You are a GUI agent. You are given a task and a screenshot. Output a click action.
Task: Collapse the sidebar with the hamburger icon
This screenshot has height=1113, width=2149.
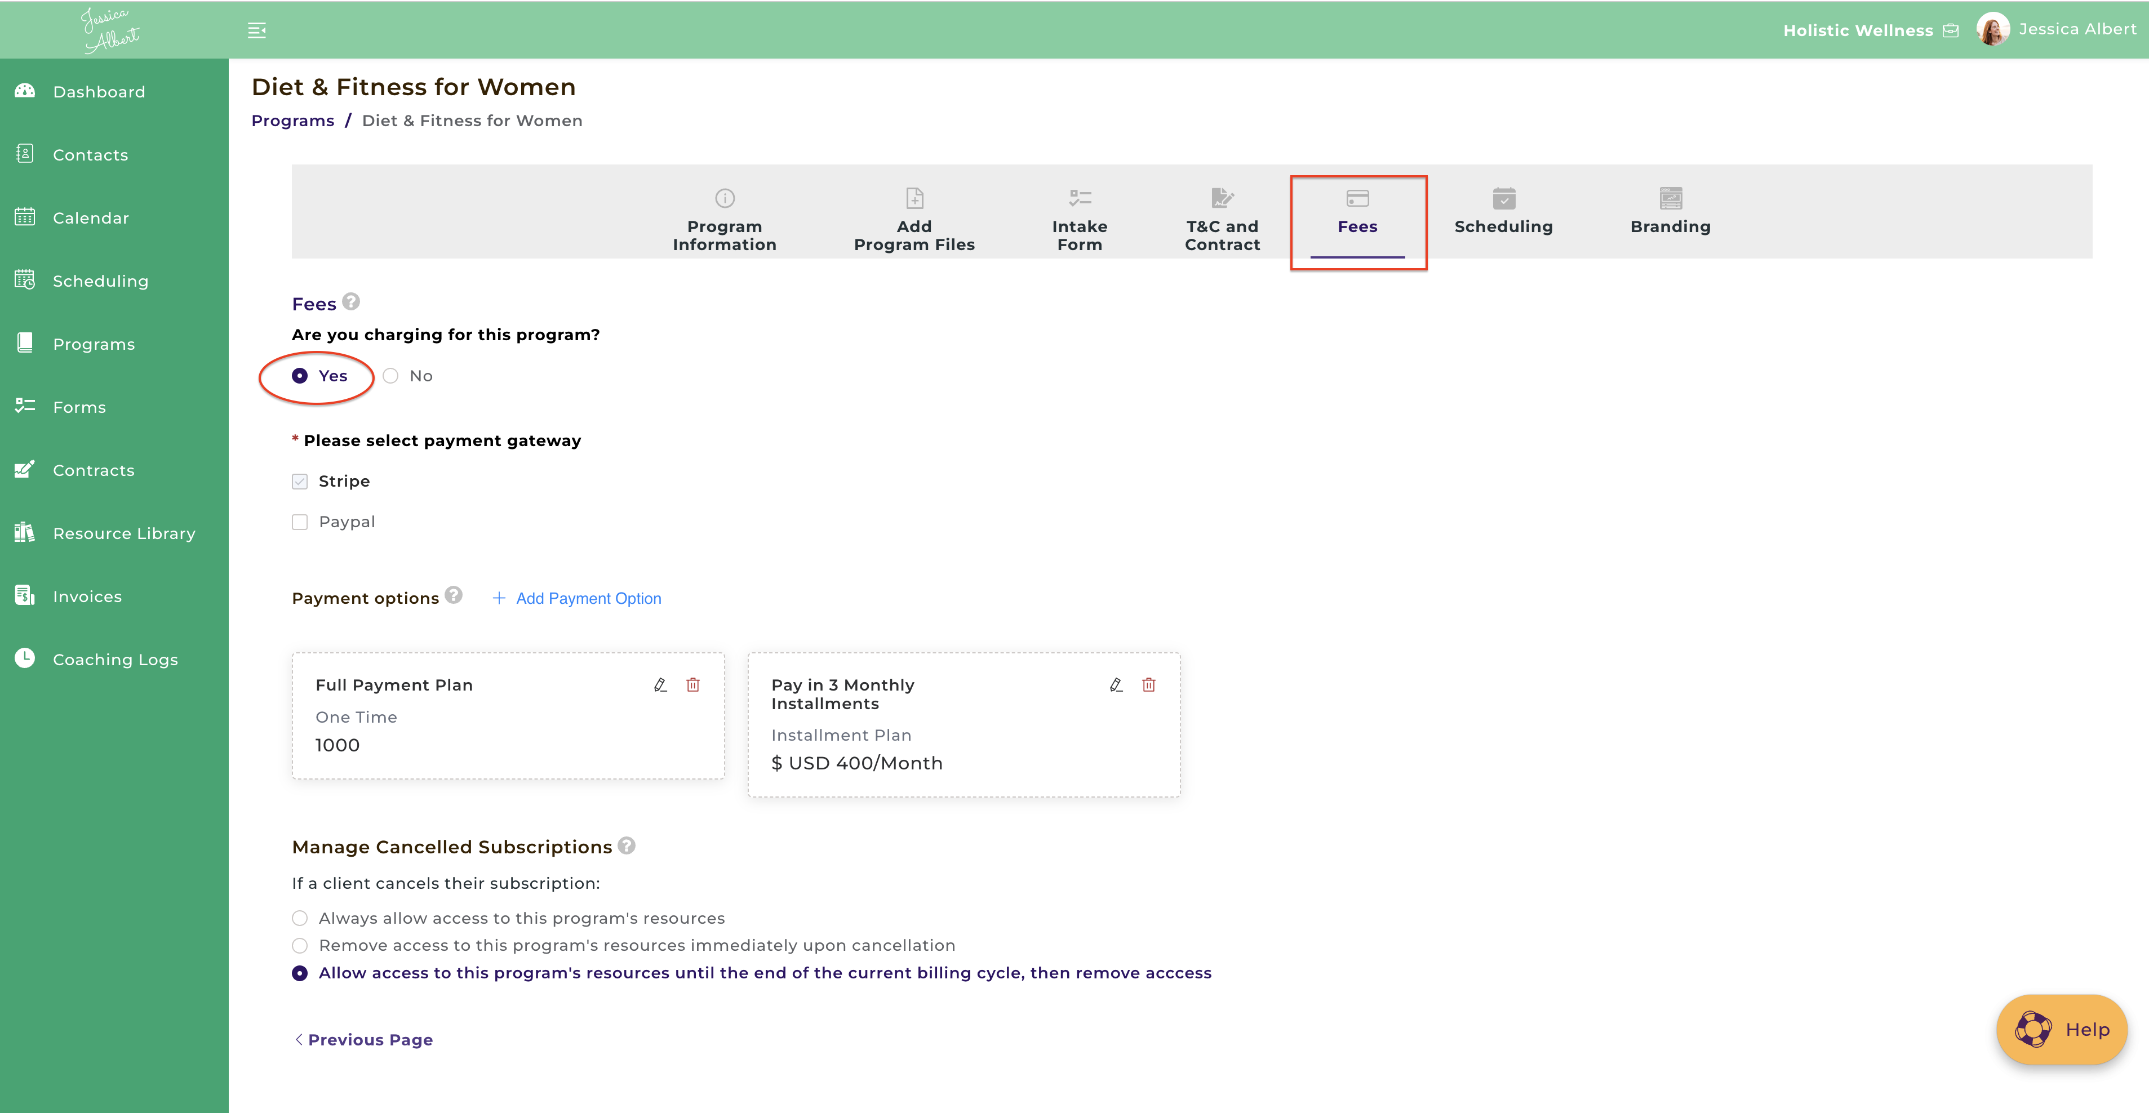(x=257, y=31)
